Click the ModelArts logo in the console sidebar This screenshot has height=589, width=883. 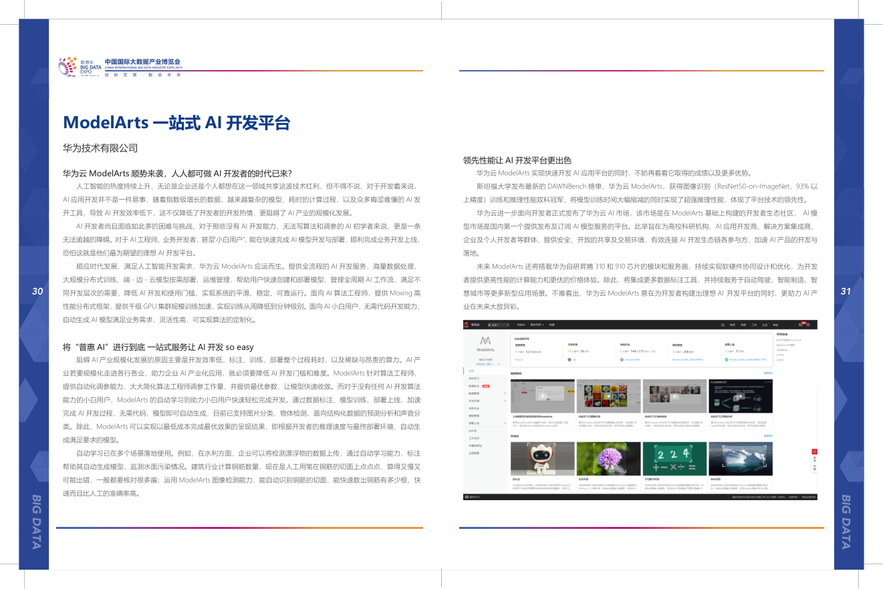485,343
